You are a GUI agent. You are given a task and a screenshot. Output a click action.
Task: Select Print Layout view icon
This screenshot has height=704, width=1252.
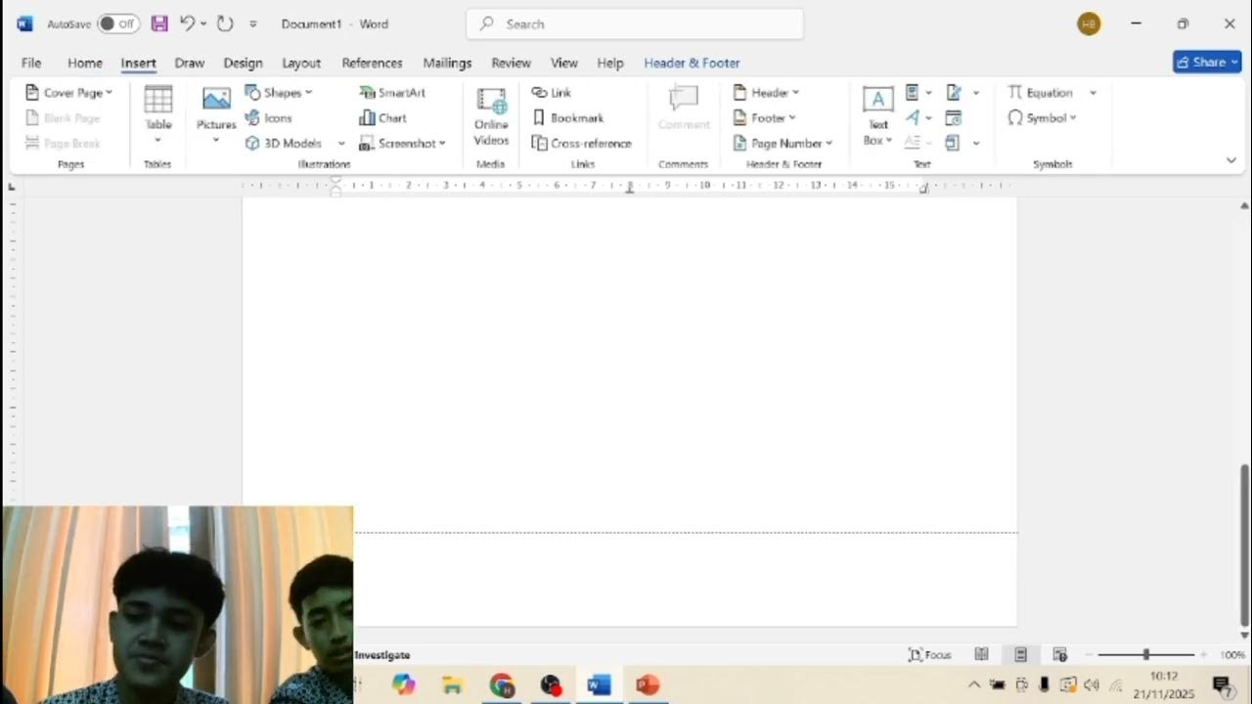1020,654
